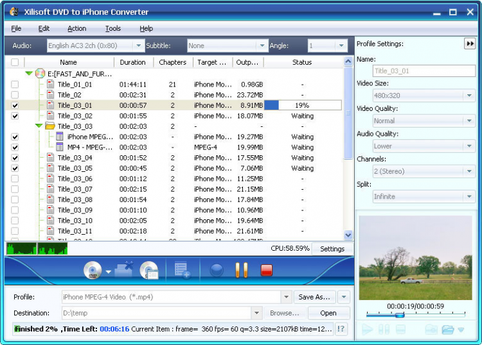Click the Save As... button
Viewport: 482px width, 345px height.
tap(314, 297)
